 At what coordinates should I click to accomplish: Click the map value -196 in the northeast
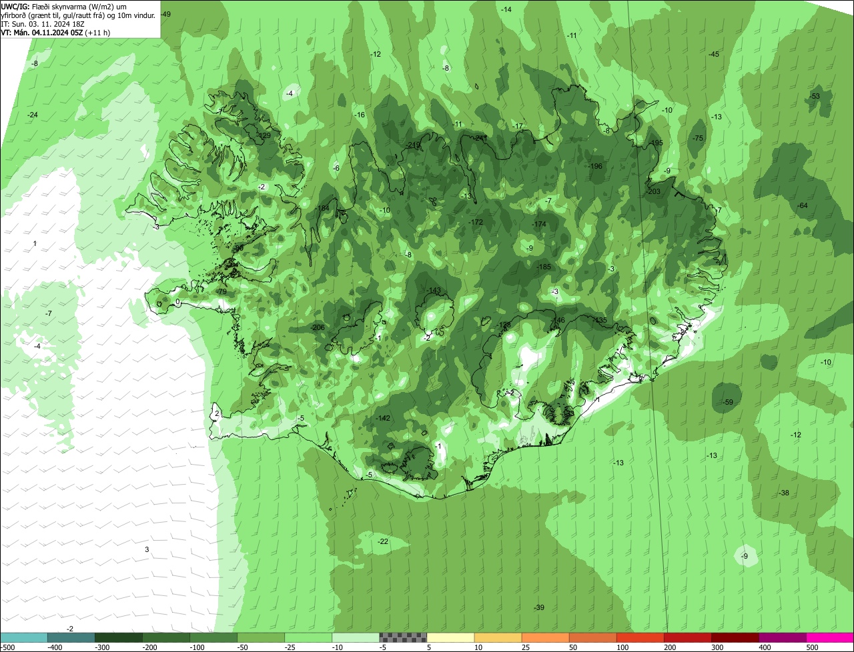click(595, 166)
